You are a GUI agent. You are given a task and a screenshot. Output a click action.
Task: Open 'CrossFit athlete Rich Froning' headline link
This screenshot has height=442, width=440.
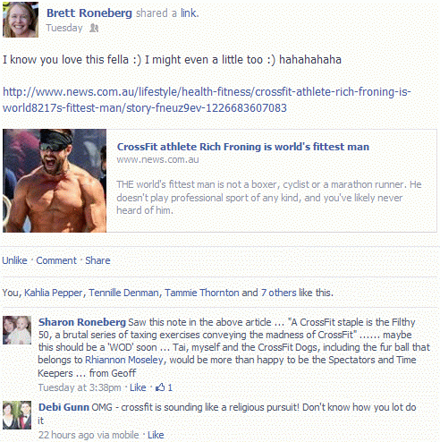click(243, 147)
